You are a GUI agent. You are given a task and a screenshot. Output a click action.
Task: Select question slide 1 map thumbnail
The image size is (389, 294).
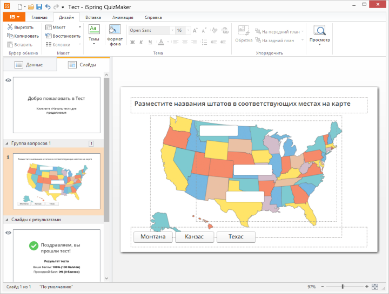tap(57, 181)
